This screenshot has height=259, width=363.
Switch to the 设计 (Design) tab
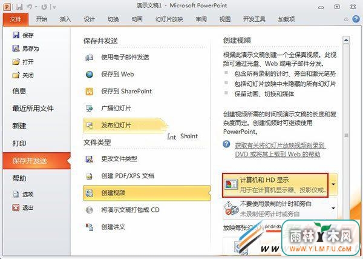89,19
